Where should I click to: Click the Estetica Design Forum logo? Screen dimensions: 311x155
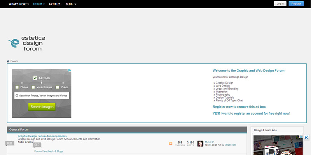[26, 43]
